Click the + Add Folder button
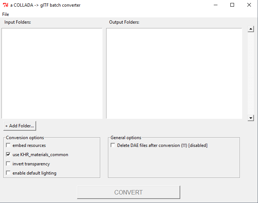258x203 pixels. pyautogui.click(x=20, y=126)
